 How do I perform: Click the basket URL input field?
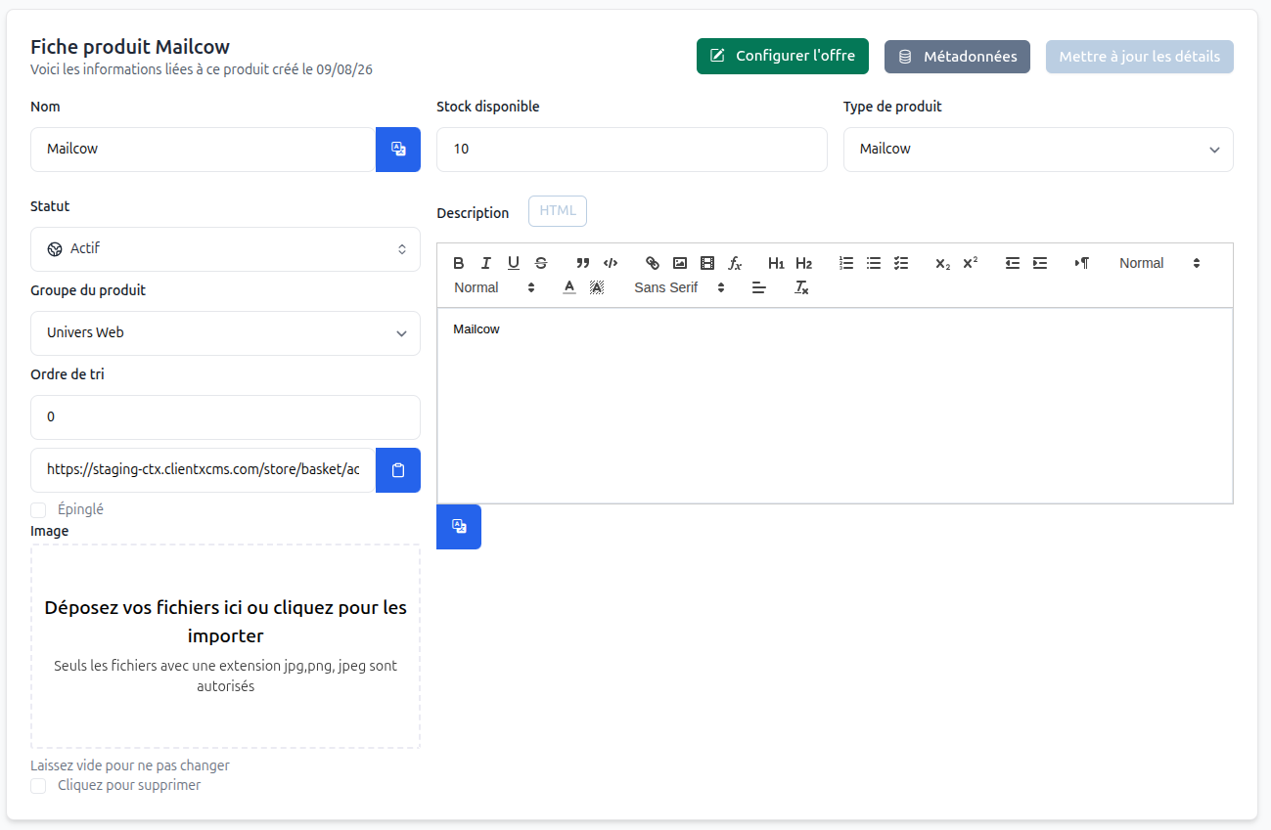click(x=203, y=470)
